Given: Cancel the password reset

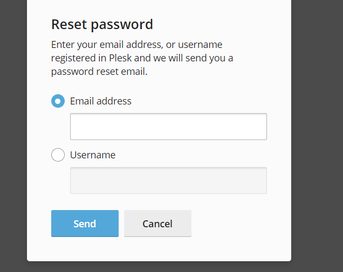Looking at the screenshot, I should pos(157,224).
